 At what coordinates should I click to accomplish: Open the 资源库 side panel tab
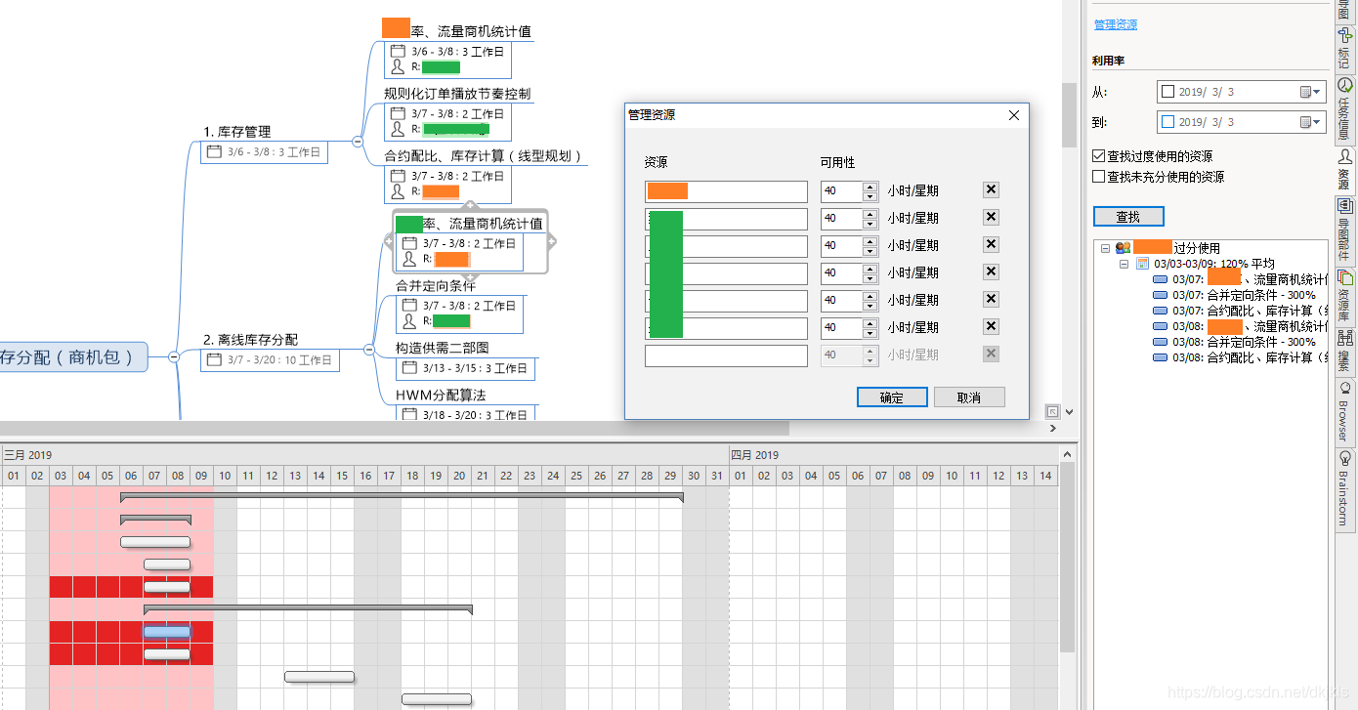(x=1345, y=296)
